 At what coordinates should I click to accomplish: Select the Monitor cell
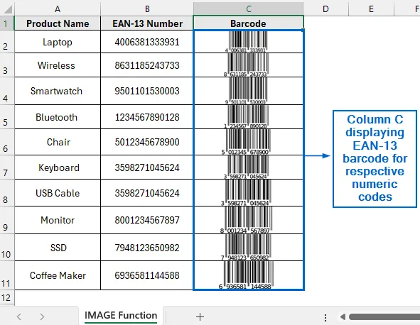click(x=58, y=220)
